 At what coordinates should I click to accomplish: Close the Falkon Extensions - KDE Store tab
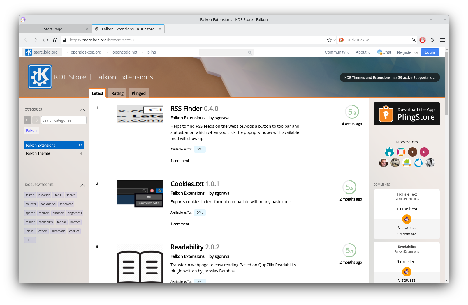point(160,29)
